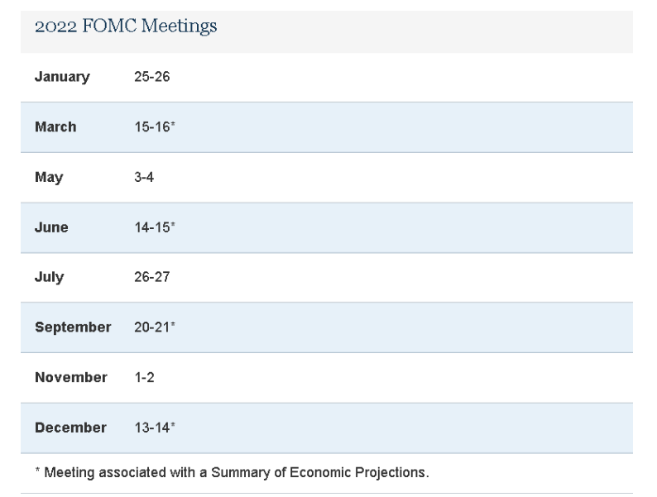The height and width of the screenshot is (497, 657).
Task: Select the September month label
Action: click(x=73, y=327)
